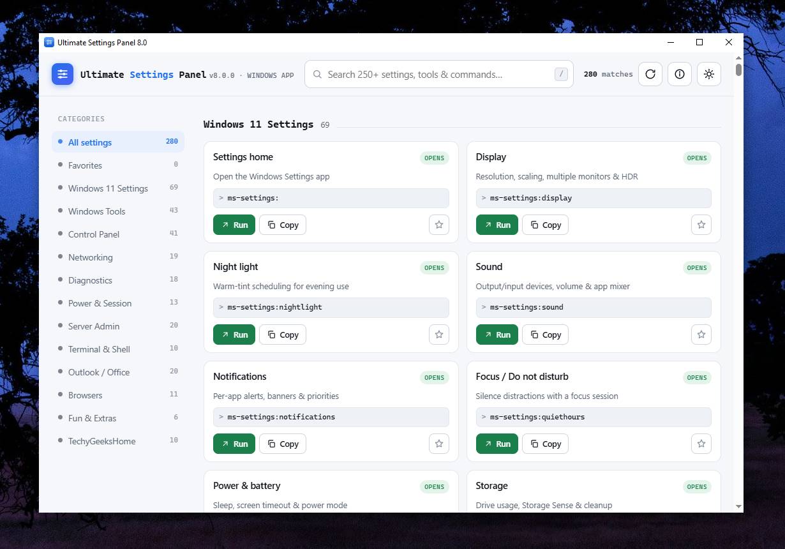Click the Windows 11 Settings section heading
785x549 pixels.
(258, 124)
